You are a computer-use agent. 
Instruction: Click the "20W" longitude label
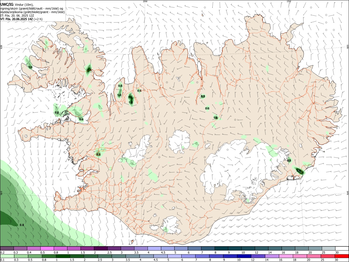click(145, 1)
